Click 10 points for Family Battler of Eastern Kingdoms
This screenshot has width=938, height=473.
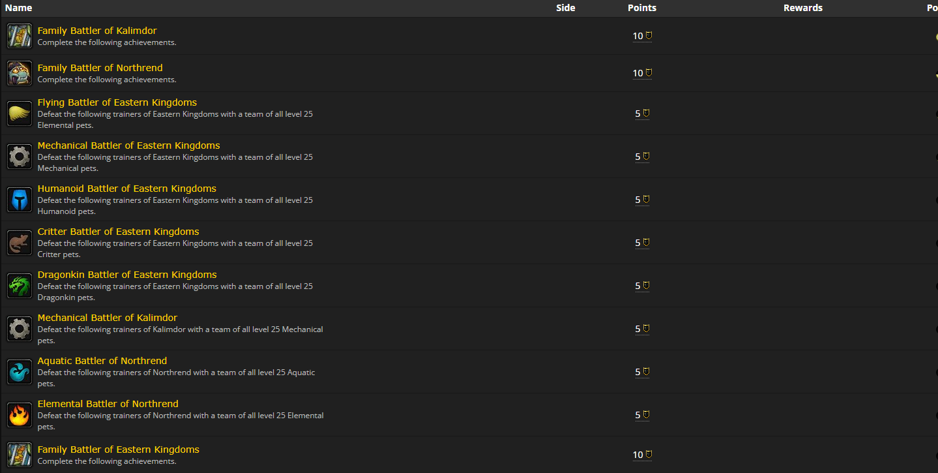[x=642, y=455]
